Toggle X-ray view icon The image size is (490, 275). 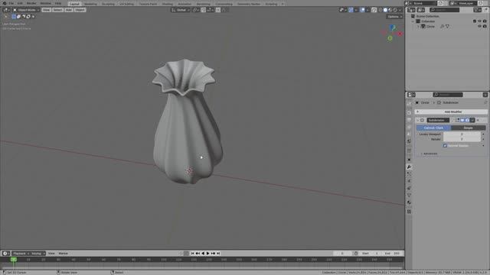pyautogui.click(x=374, y=10)
